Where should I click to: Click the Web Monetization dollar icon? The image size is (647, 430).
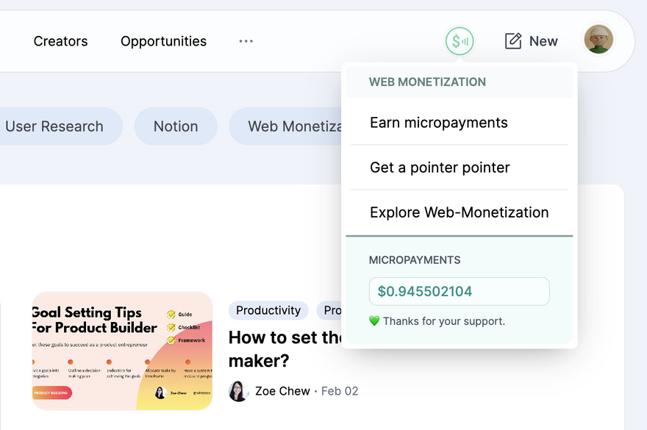[x=460, y=41]
